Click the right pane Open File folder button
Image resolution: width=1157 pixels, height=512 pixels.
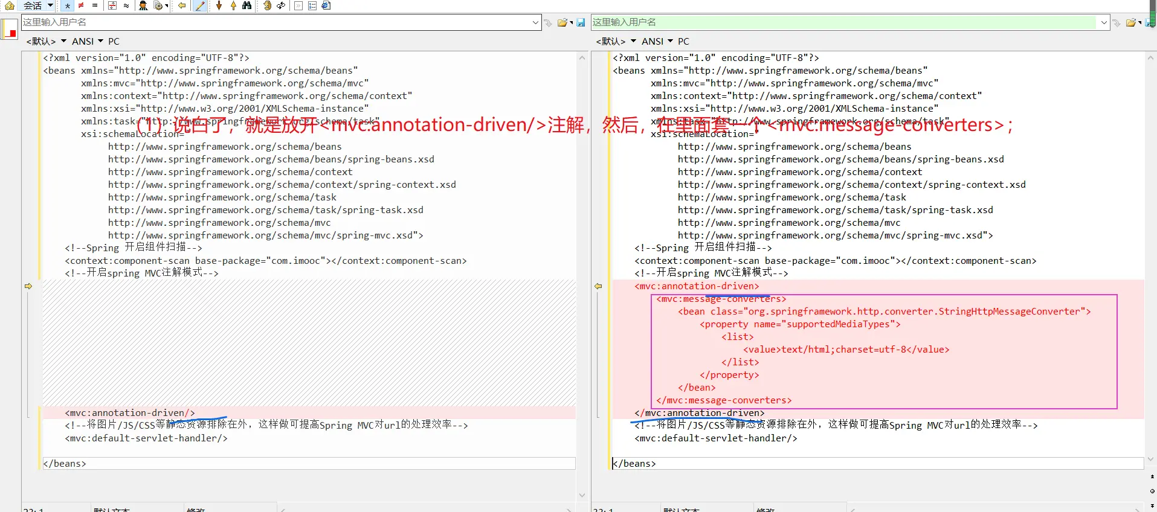tap(1130, 22)
